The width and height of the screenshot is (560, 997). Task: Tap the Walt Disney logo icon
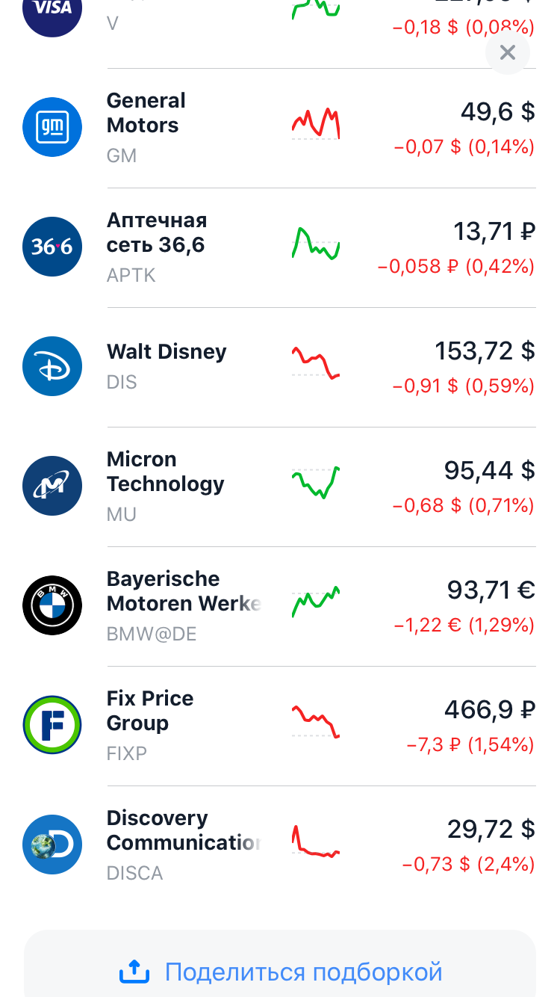[52, 366]
